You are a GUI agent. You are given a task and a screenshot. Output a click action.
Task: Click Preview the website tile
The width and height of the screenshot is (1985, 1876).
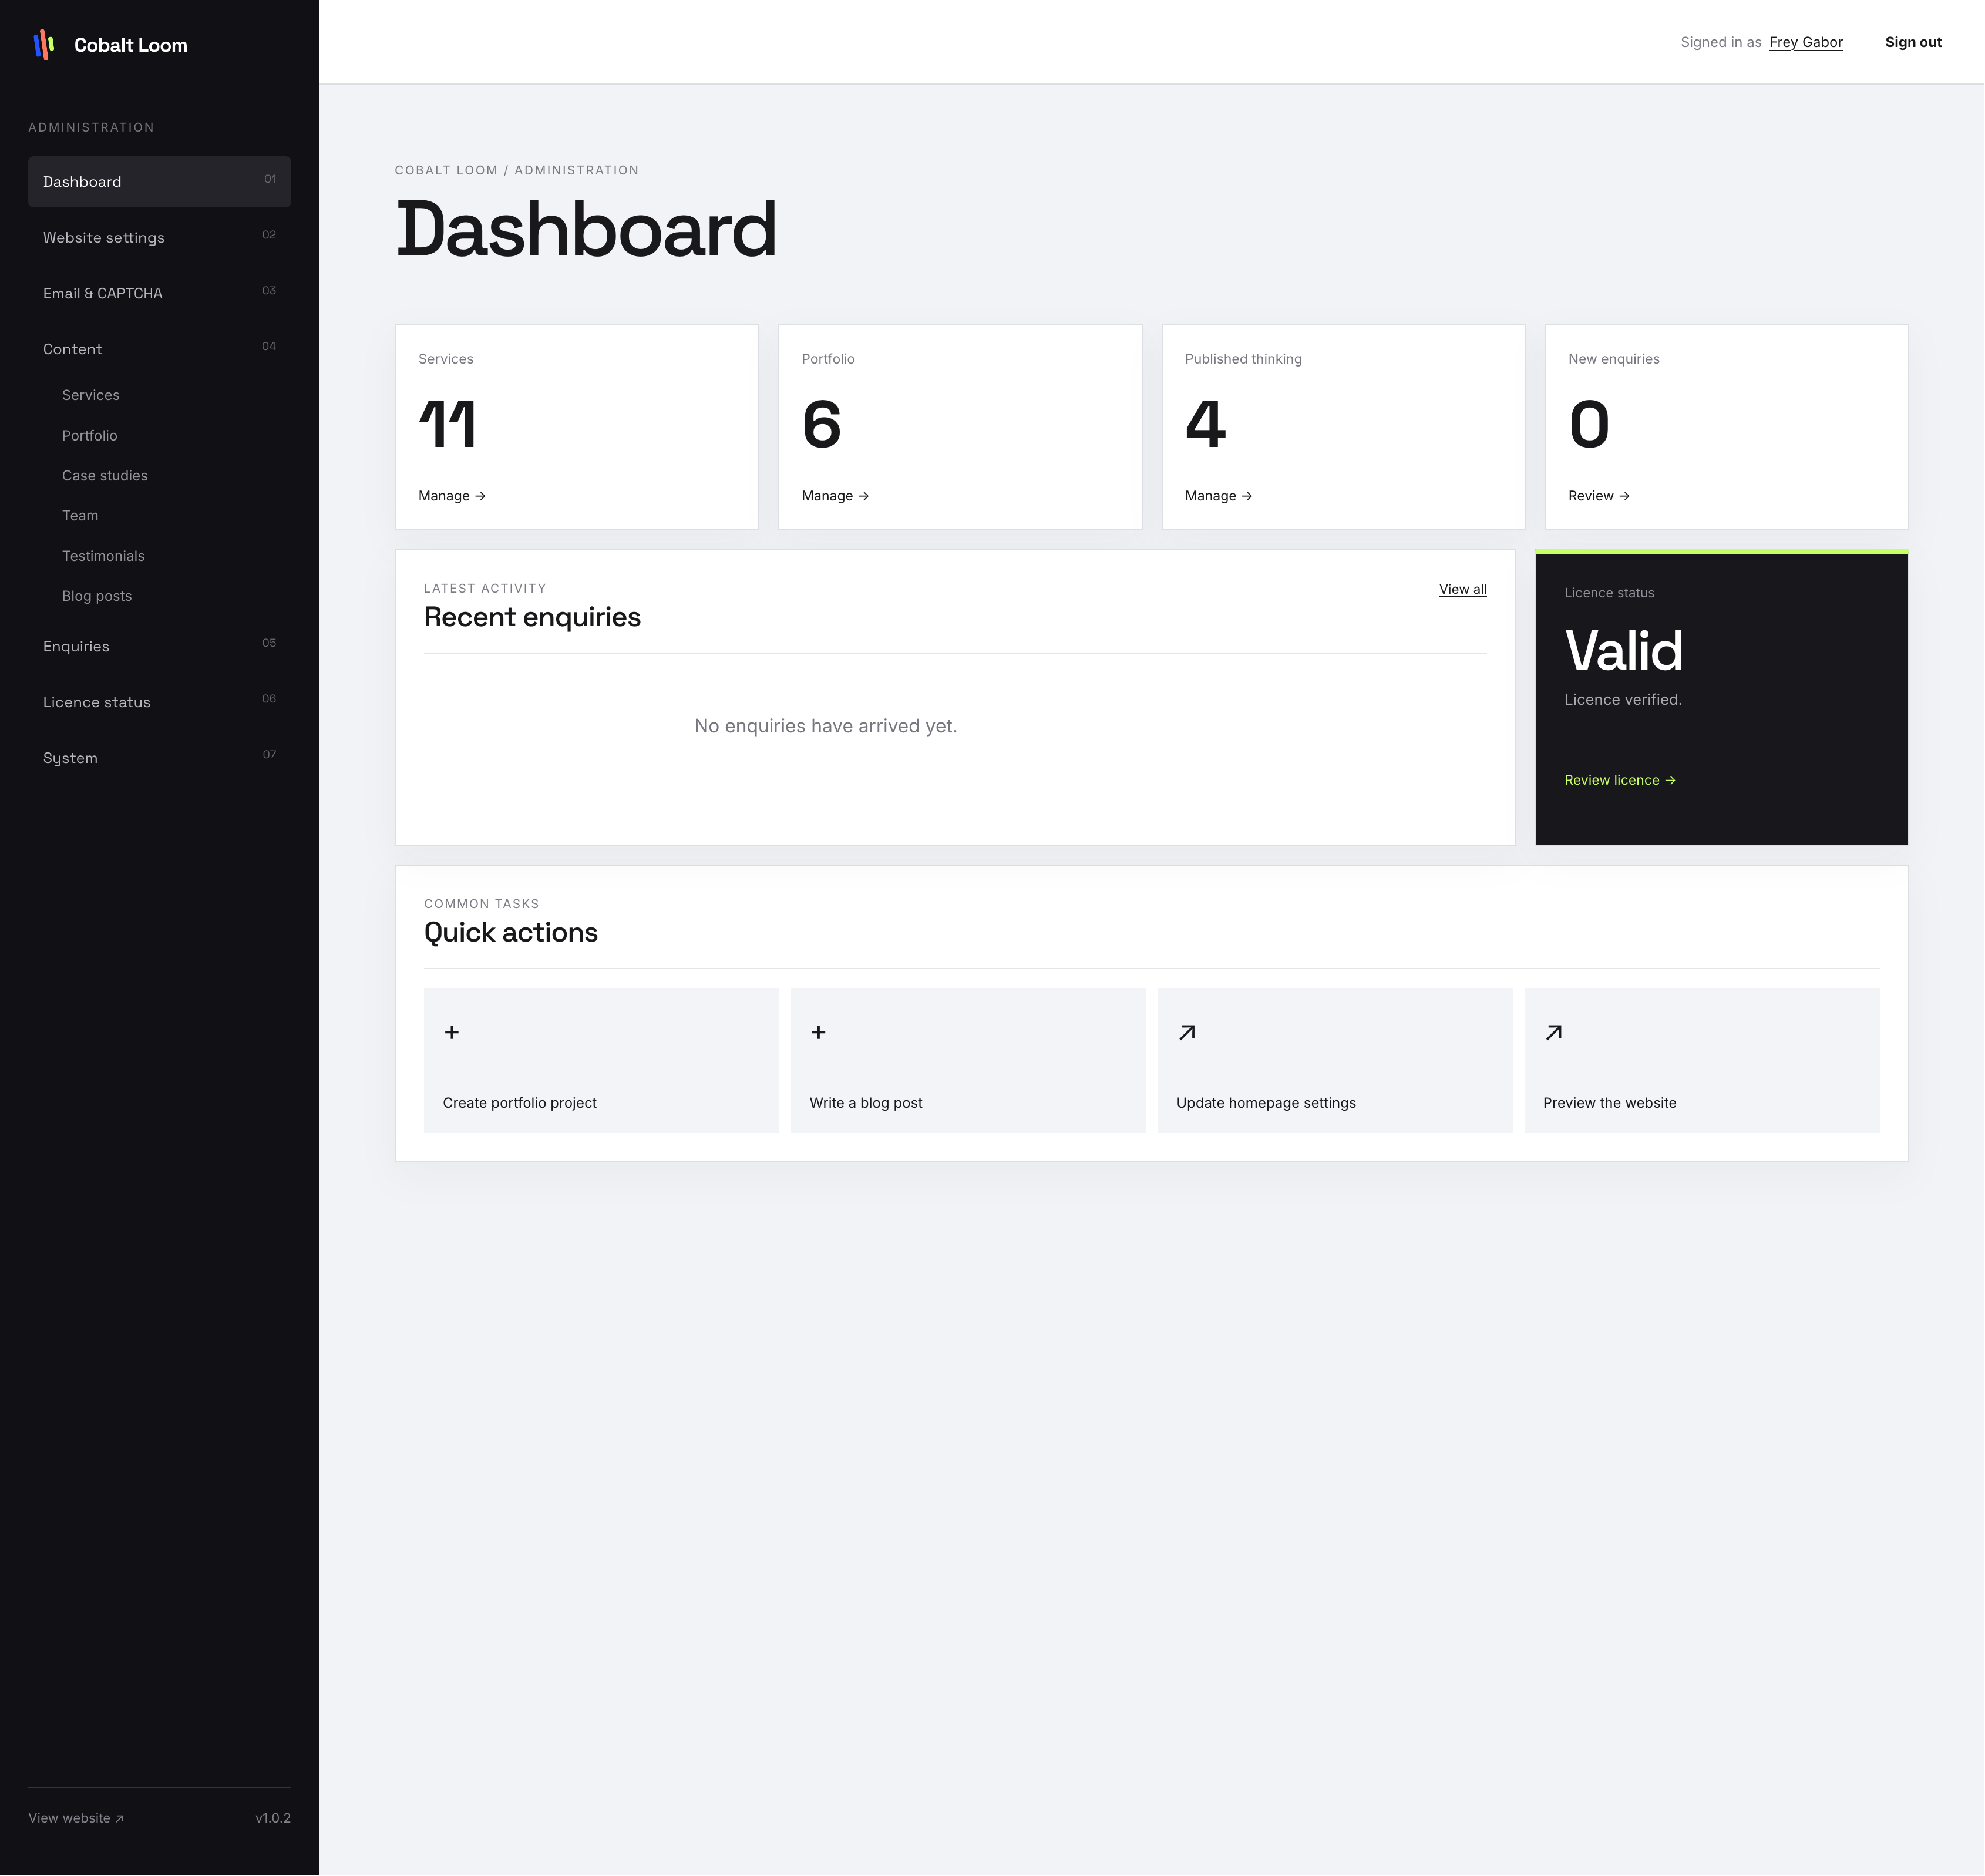click(x=1702, y=1060)
